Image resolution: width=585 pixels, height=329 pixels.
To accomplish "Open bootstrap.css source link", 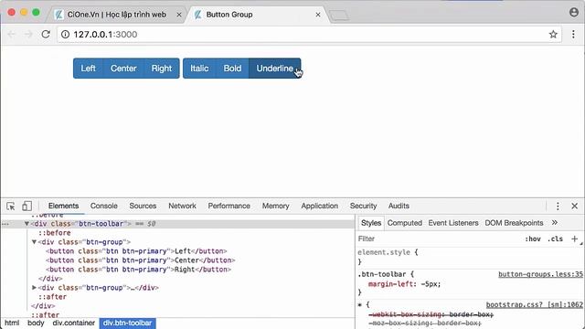I will coord(534,304).
